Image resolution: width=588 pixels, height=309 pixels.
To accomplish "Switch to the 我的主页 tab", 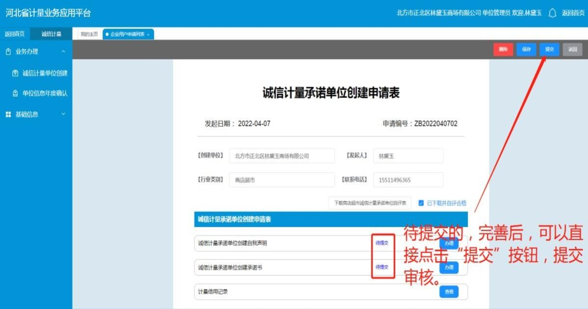I will click(x=89, y=34).
